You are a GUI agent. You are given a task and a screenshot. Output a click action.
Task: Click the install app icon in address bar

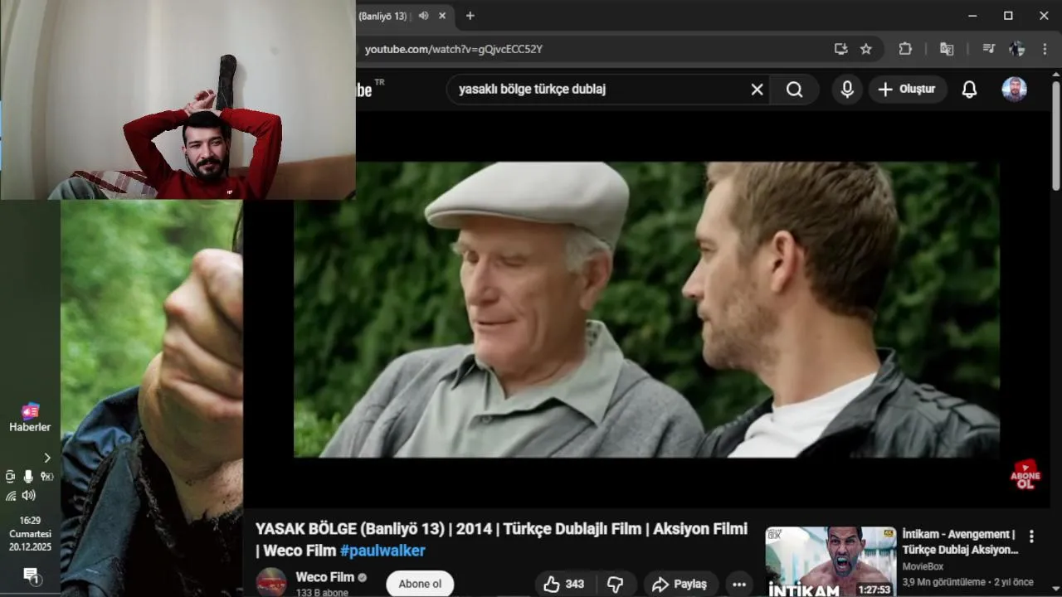pyautogui.click(x=840, y=49)
